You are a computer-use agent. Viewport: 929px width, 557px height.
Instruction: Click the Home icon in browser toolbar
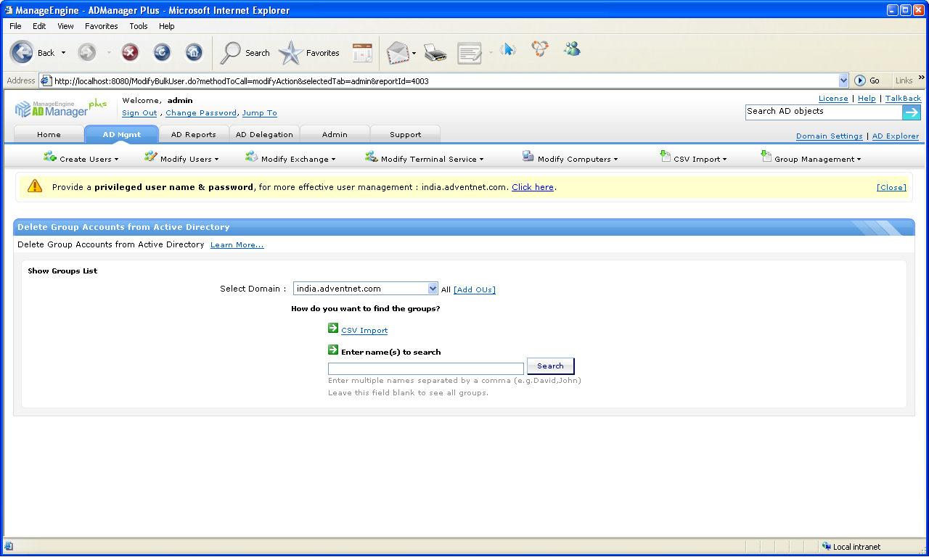tap(194, 52)
